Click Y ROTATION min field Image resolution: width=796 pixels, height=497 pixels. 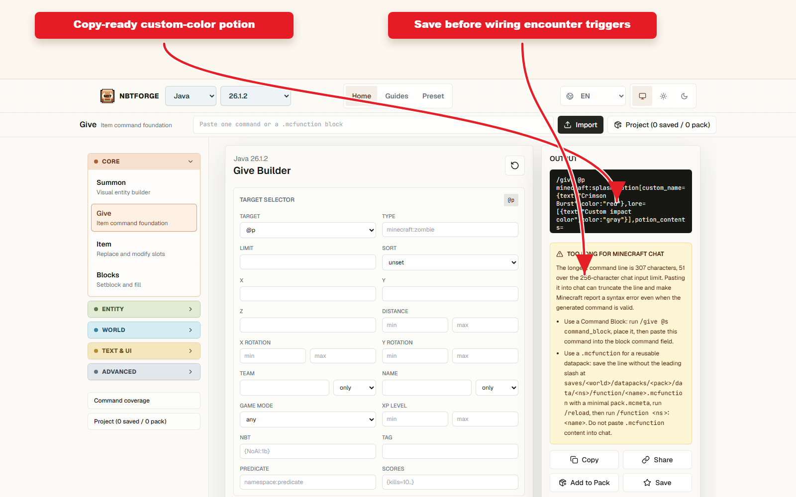point(415,356)
